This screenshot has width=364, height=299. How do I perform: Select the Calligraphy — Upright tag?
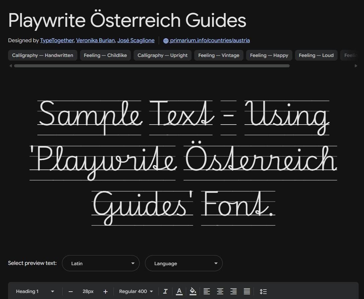pos(162,55)
